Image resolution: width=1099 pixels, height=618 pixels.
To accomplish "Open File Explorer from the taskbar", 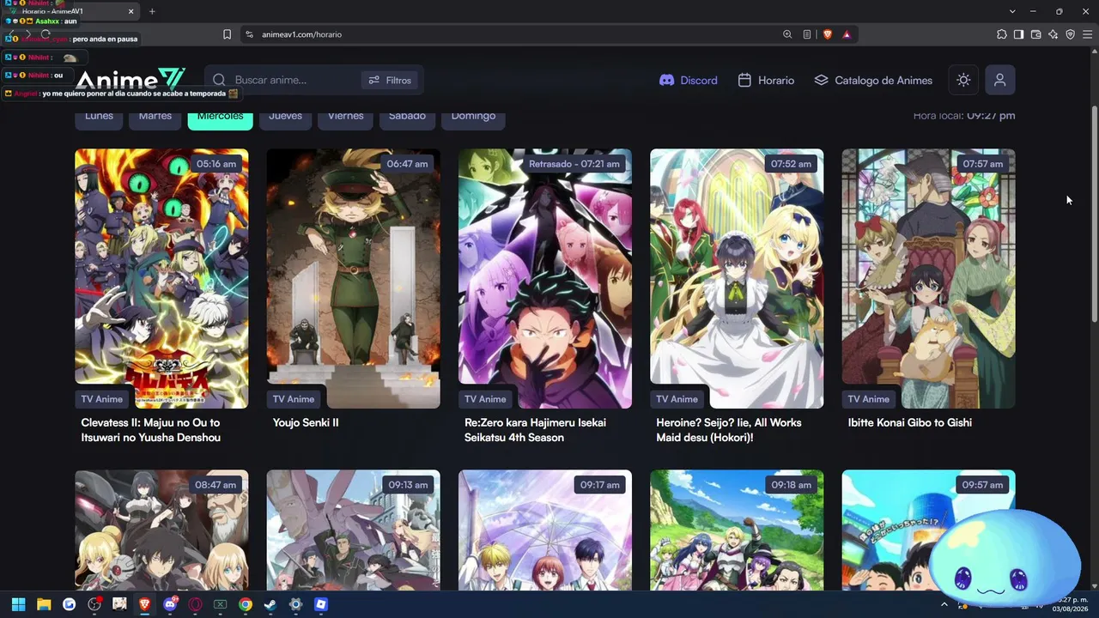I will (44, 604).
